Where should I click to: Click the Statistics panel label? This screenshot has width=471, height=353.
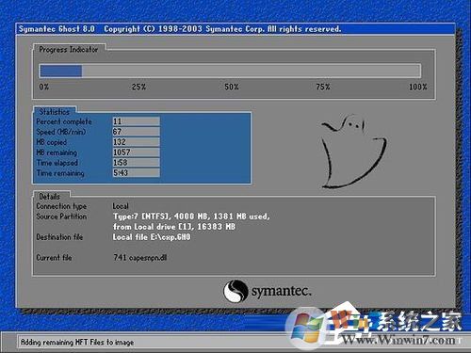(55, 112)
